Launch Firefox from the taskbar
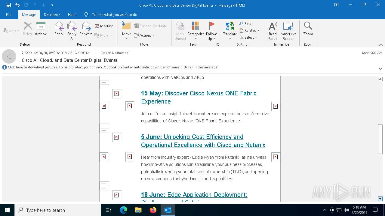This screenshot has height=216, width=385. coord(153,210)
